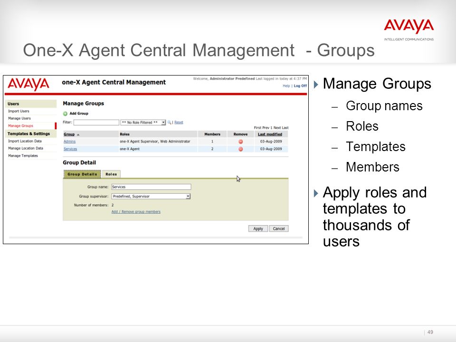Open the No Role Filtered dropdown
This screenshot has width=456, height=342.
coord(143,123)
